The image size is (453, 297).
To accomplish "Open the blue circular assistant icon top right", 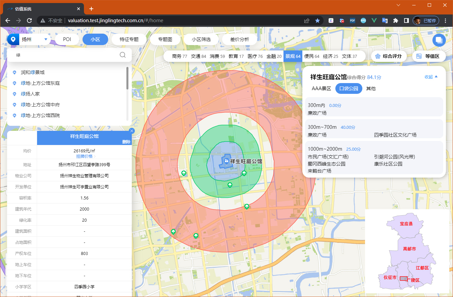I will [x=439, y=40].
